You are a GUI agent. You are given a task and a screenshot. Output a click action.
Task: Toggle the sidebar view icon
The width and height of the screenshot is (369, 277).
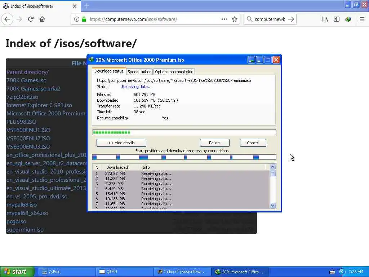pos(337,19)
